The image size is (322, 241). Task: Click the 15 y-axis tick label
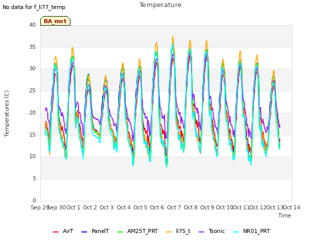(x=32, y=135)
